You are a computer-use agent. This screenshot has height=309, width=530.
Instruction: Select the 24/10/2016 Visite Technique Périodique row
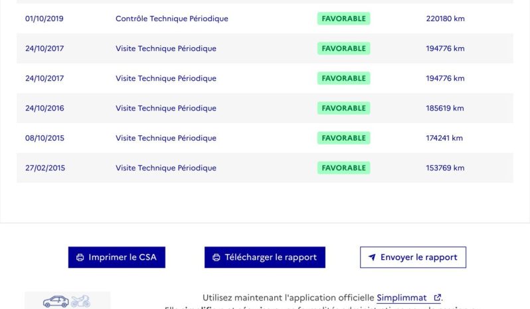point(265,108)
